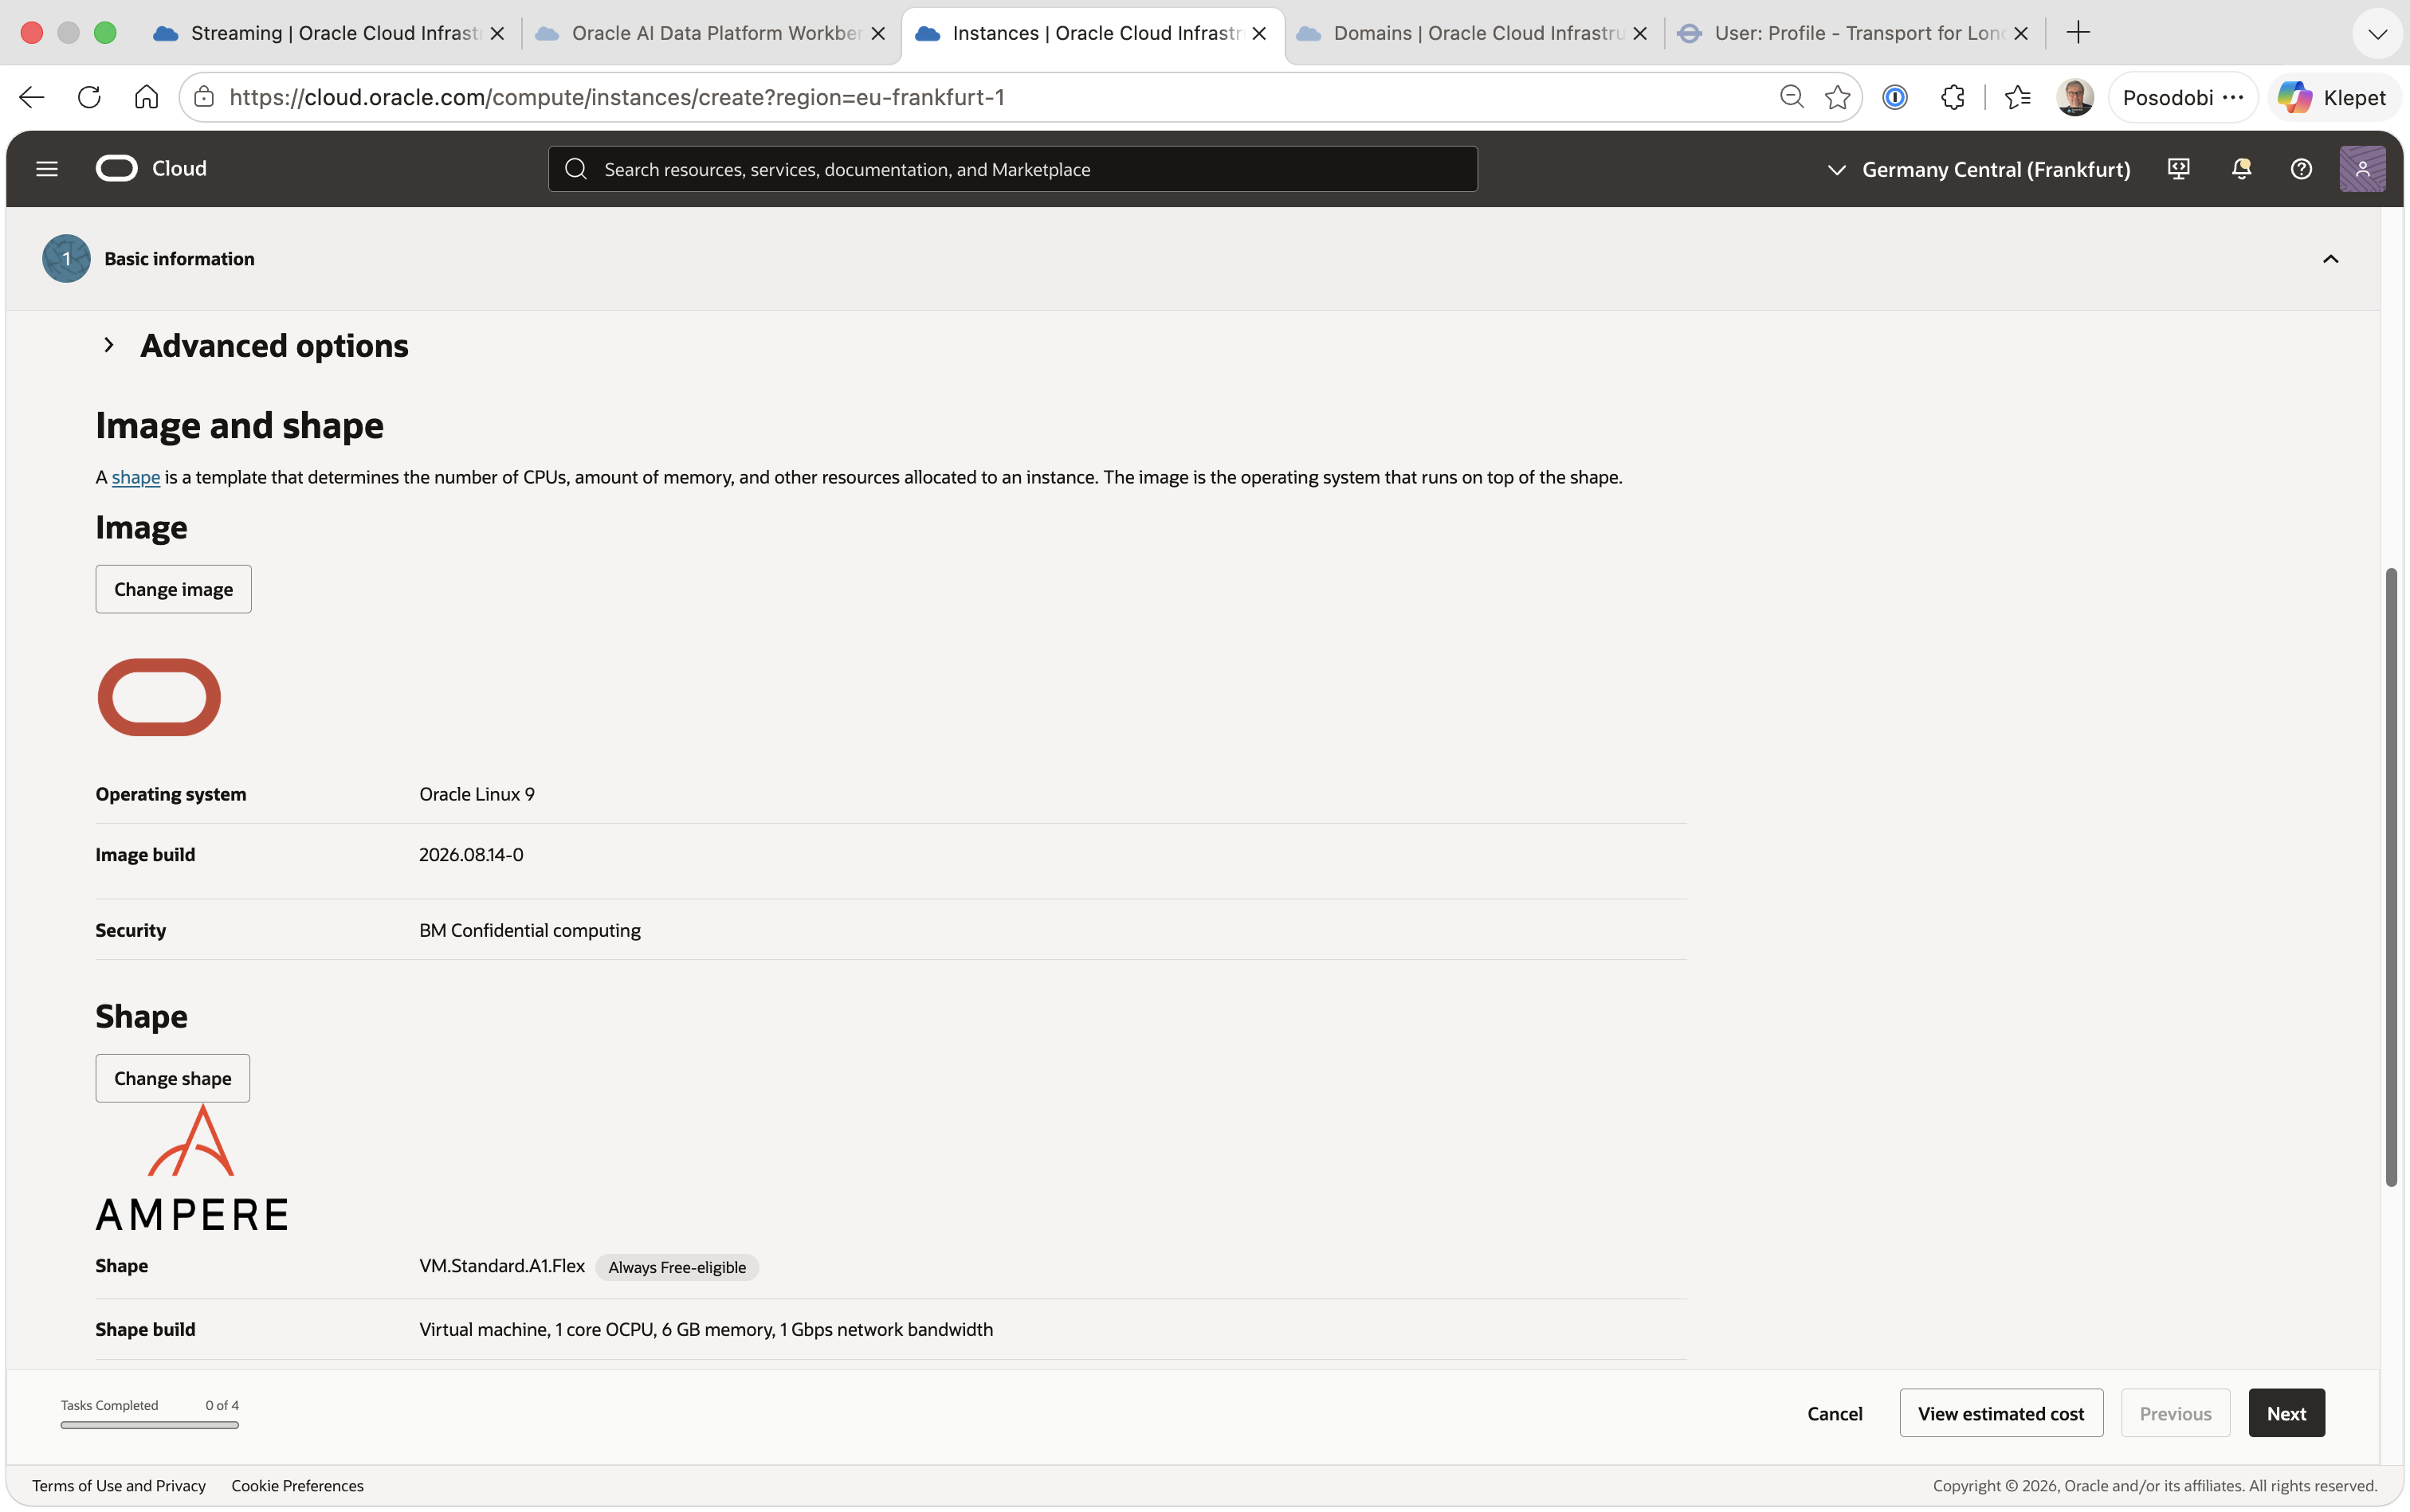The height and width of the screenshot is (1512, 2410).
Task: Collapse the Basic information section
Action: tap(2330, 259)
